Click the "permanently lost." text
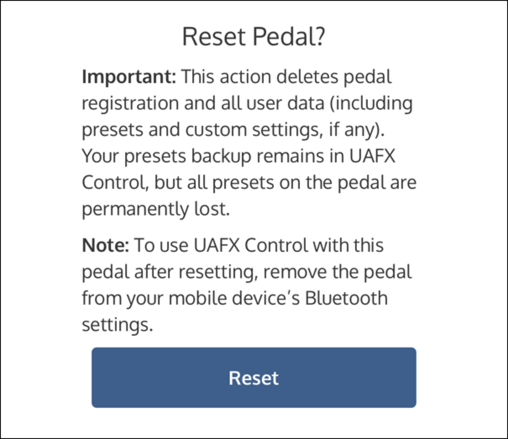The width and height of the screenshot is (508, 439). pyautogui.click(x=156, y=209)
